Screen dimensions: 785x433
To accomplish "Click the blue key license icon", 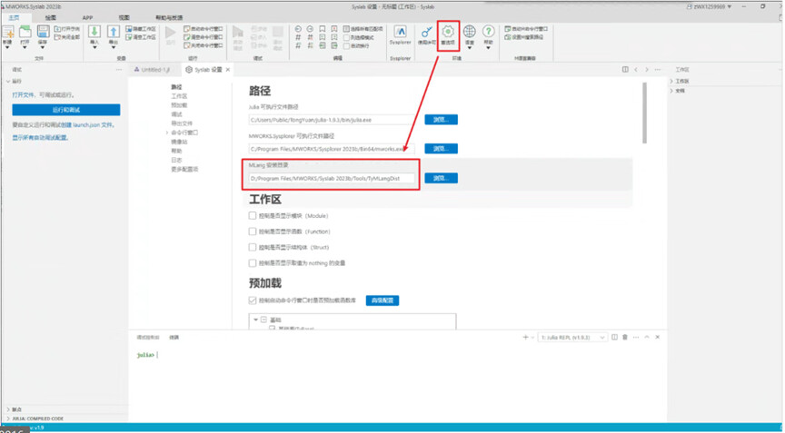I will (426, 32).
